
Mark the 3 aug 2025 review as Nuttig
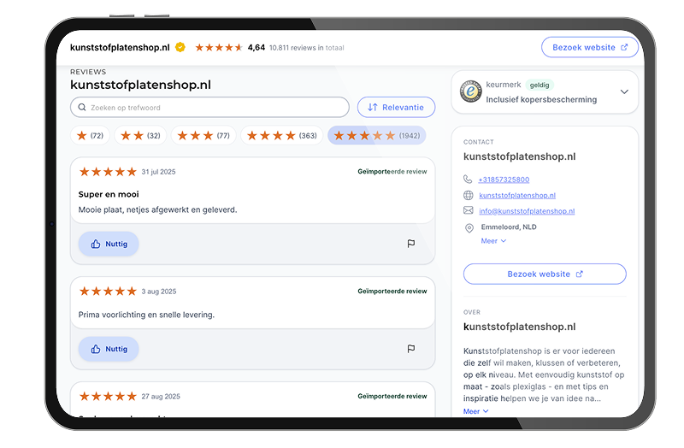pos(109,349)
